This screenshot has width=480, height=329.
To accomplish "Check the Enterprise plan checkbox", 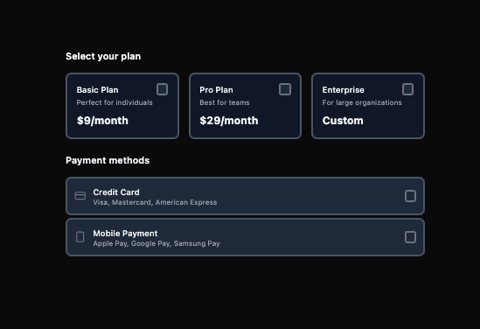I will tap(407, 89).
